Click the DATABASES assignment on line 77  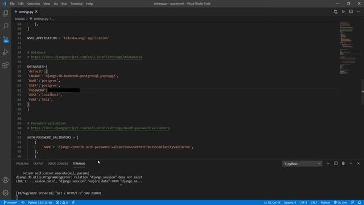[x=37, y=67]
